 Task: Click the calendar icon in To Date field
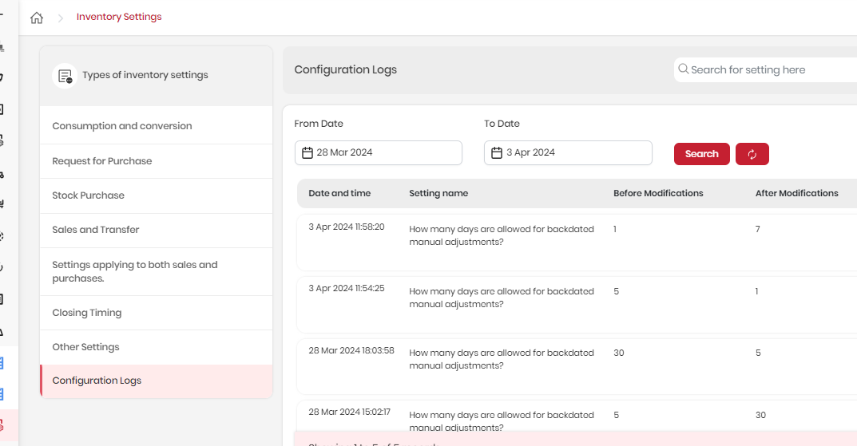[496, 153]
